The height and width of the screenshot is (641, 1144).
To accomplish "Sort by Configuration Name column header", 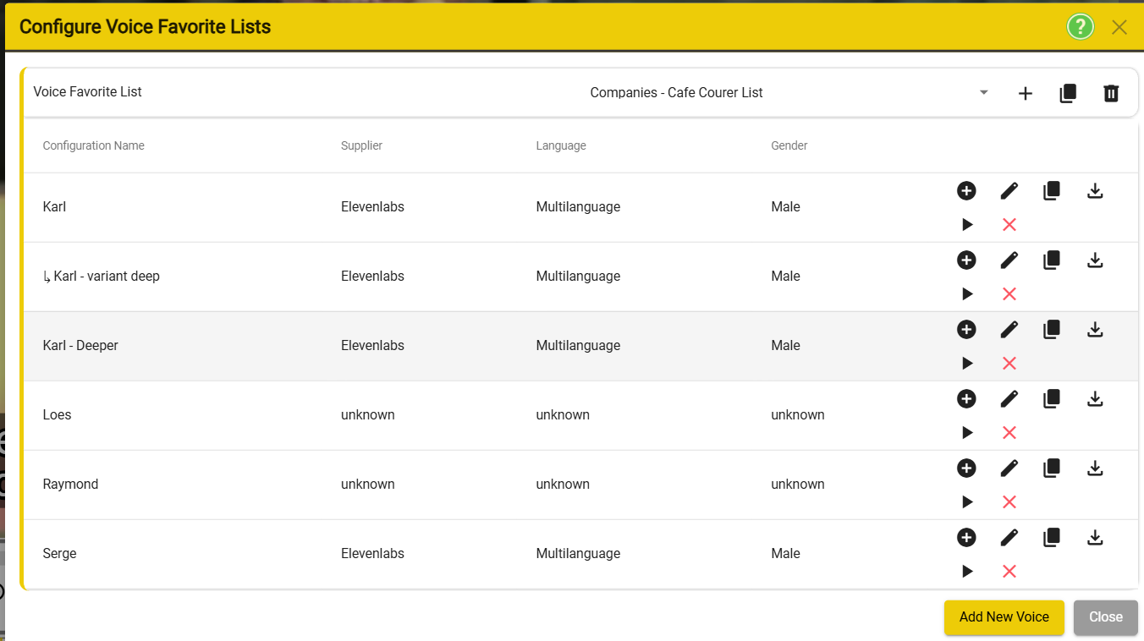I will (93, 145).
